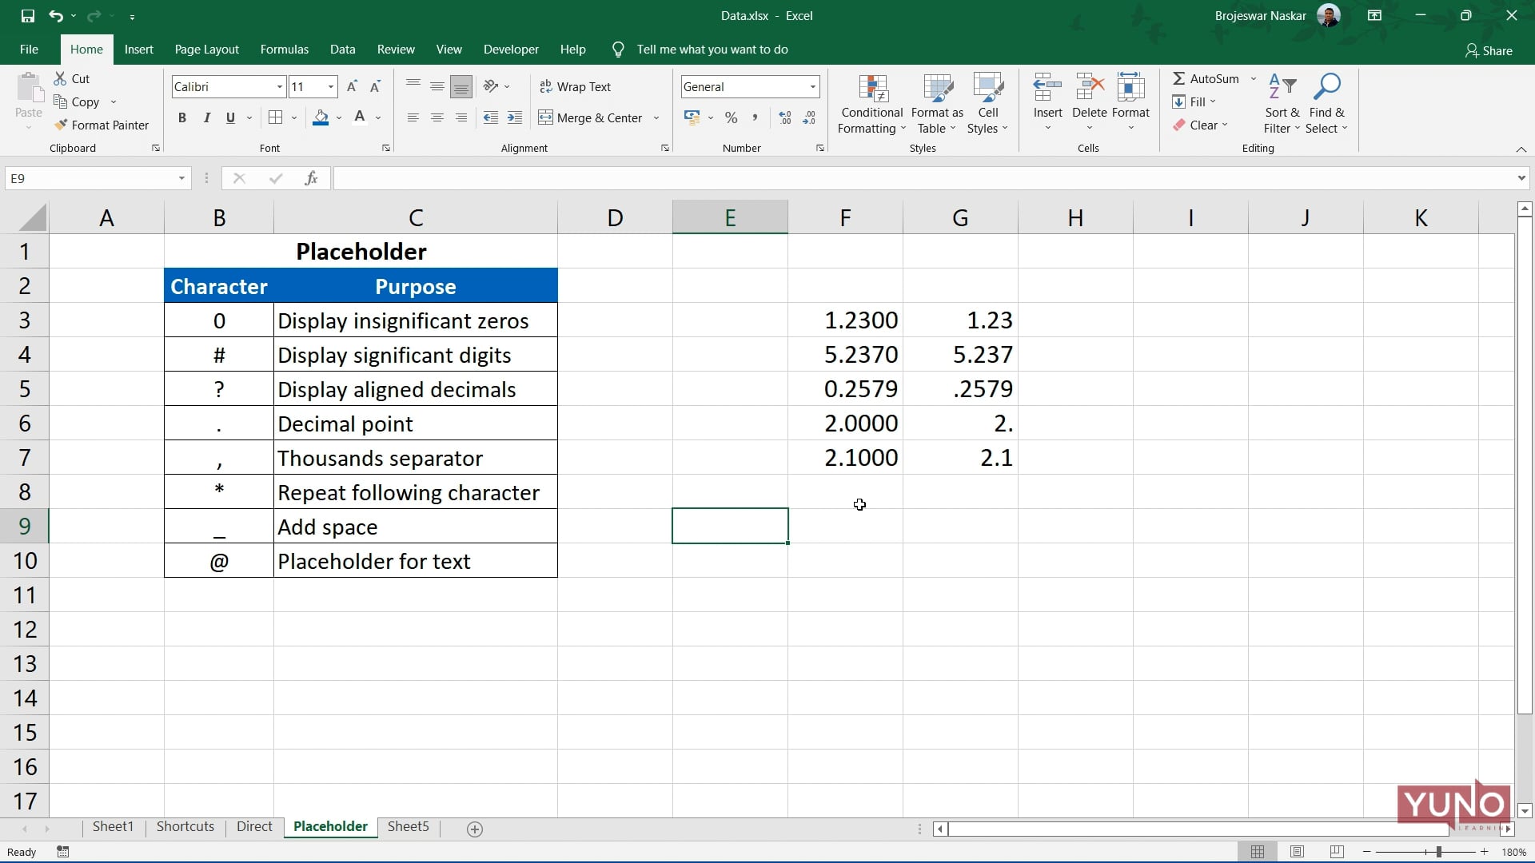Expand the Font family dropdown

click(x=279, y=86)
